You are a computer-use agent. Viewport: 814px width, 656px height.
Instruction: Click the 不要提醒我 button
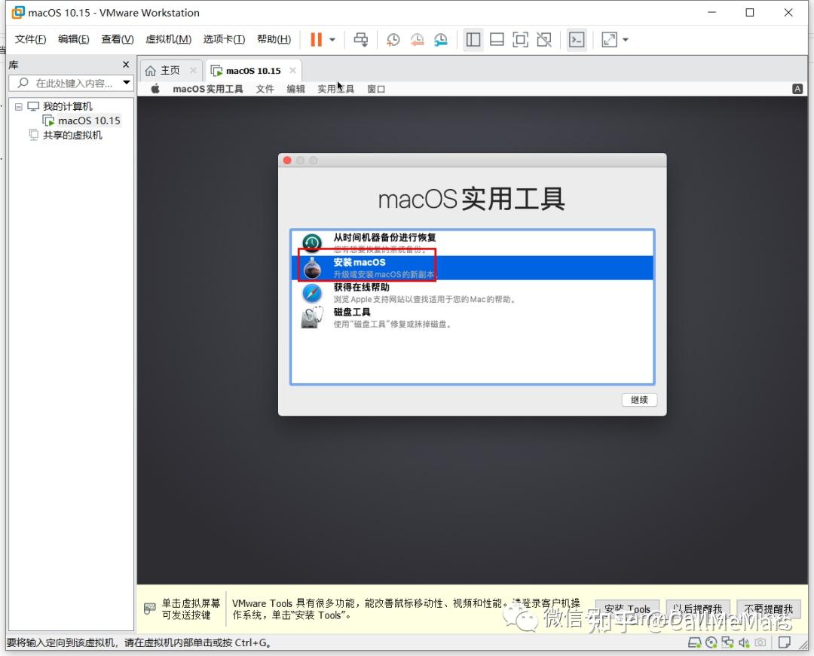768,609
